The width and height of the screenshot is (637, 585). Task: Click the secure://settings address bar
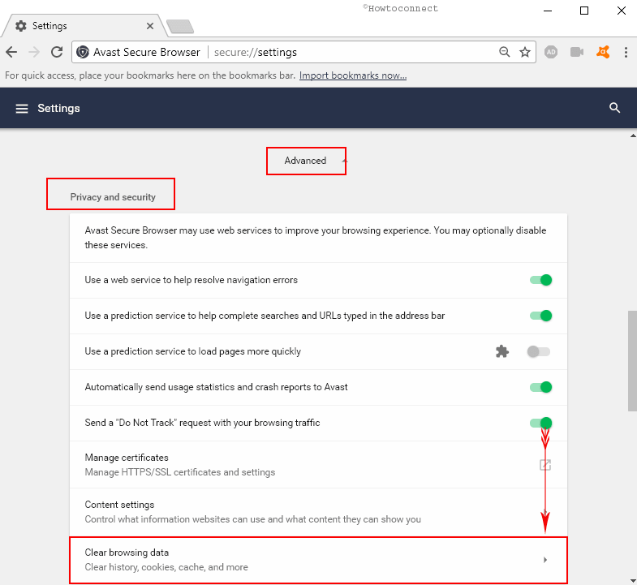303,52
